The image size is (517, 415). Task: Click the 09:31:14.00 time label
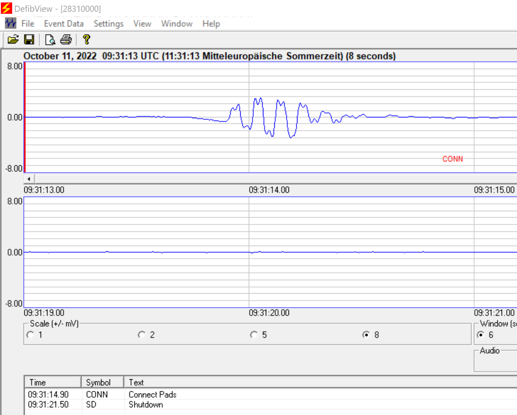point(269,190)
